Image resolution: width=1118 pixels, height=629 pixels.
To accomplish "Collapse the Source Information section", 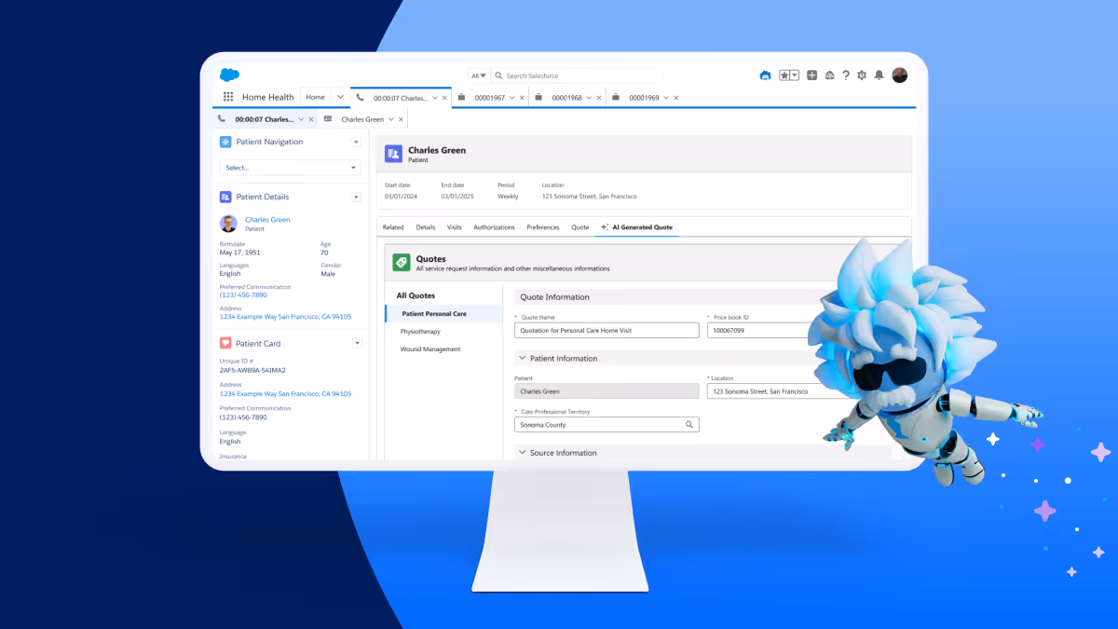I will coord(522,453).
